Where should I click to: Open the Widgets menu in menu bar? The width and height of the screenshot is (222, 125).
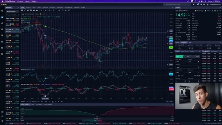click(34, 1)
